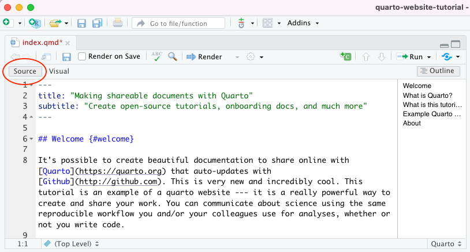This screenshot has width=470, height=252.
Task: Go to the next chunk with down arrow
Action: [381, 56]
